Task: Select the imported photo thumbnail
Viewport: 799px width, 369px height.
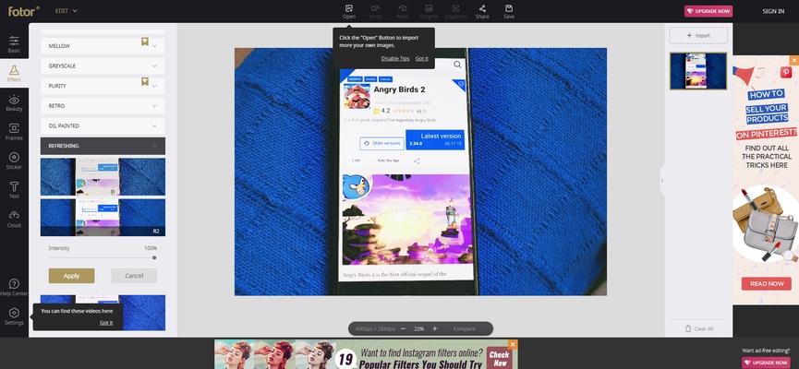Action: (698, 71)
